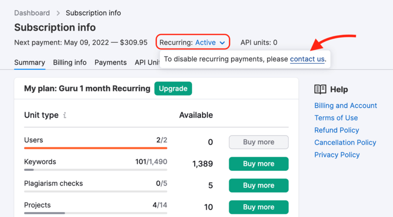Screen dimensions: 393x217
Task: Open the Privacy Policy
Action: point(337,155)
